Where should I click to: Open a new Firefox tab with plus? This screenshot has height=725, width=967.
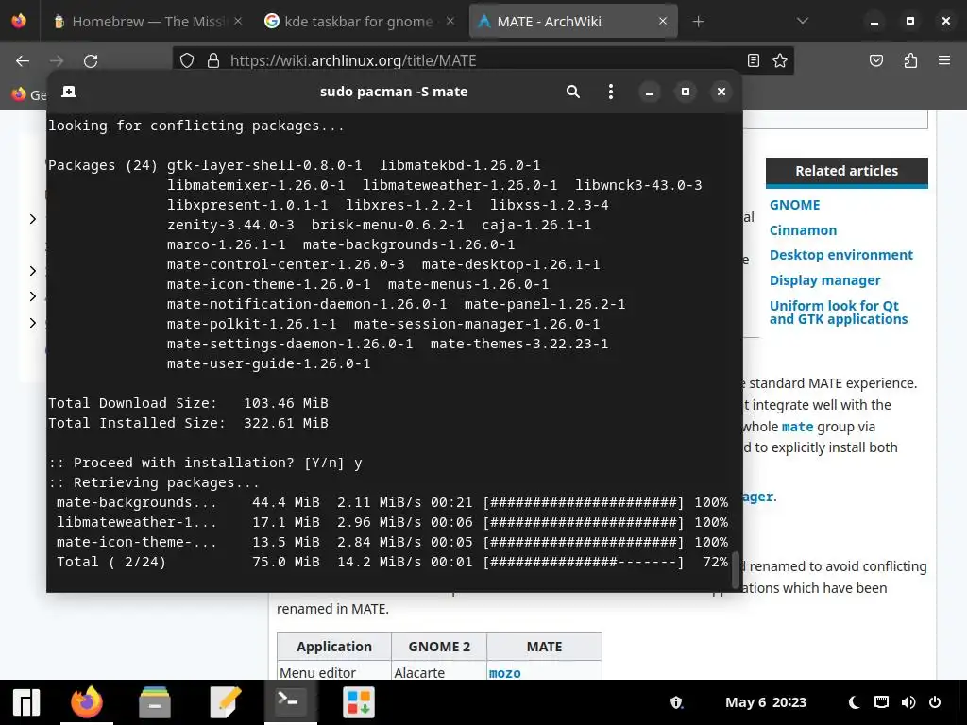click(698, 22)
